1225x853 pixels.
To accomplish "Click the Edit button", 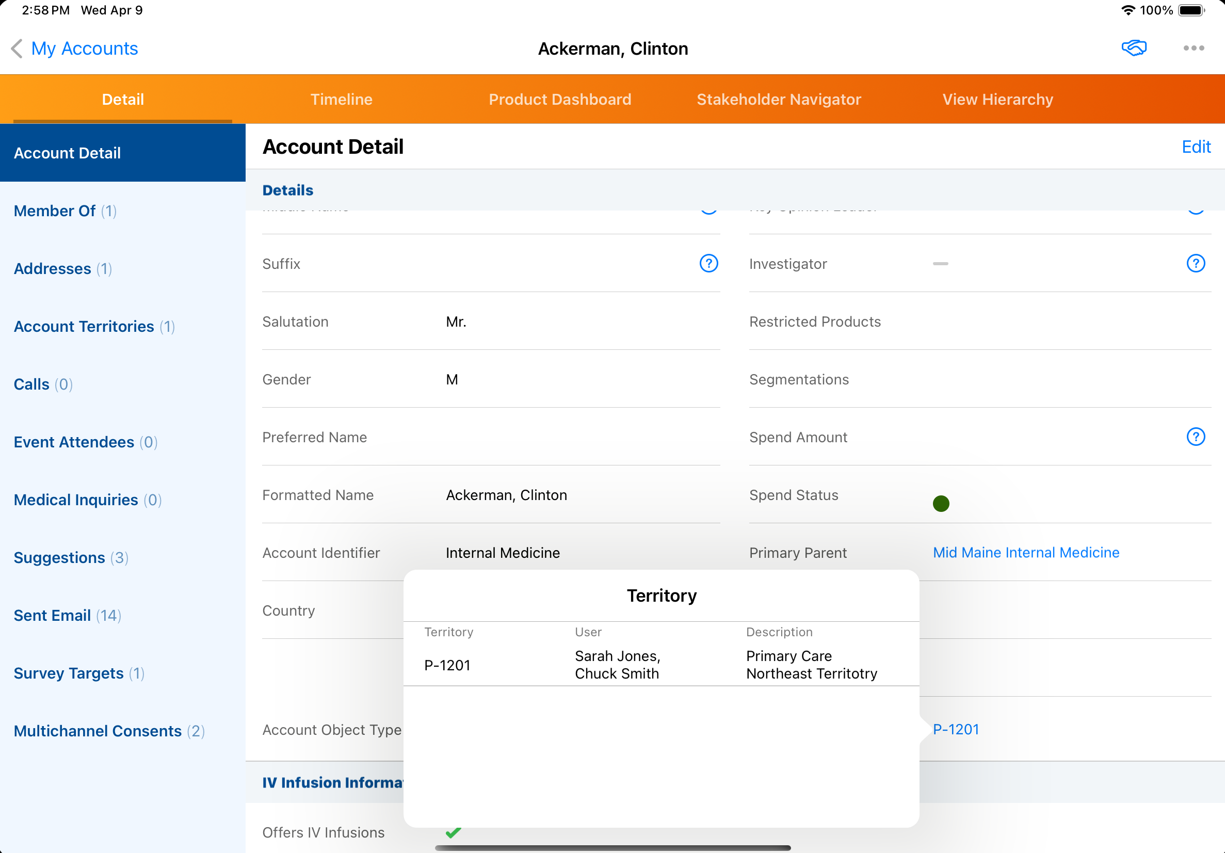I will click(x=1196, y=147).
